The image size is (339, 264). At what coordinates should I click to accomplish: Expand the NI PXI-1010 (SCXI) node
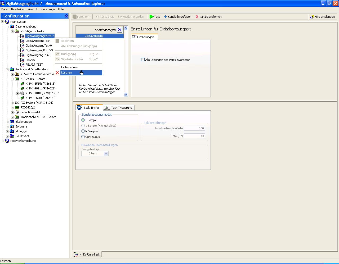tap(17, 93)
